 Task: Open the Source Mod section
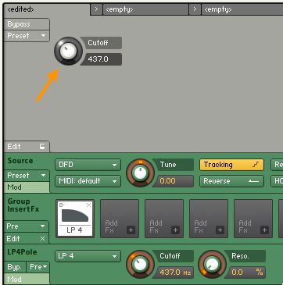[x=27, y=187]
